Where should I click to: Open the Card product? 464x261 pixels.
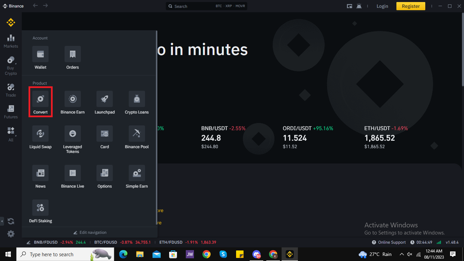pos(105,137)
